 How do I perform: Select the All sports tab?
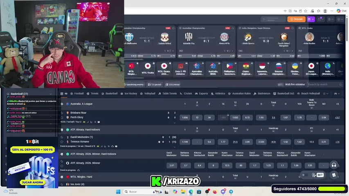[64, 94]
